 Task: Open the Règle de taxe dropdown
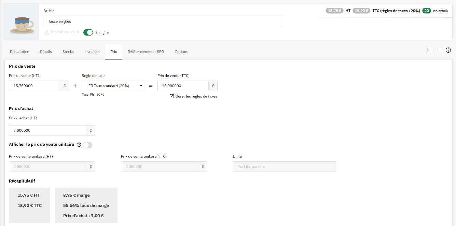(113, 86)
